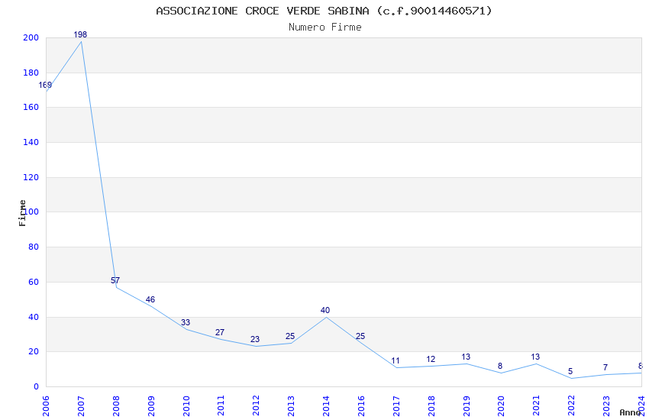
Task: Click the data label 13 above 2019
Action: (466, 357)
